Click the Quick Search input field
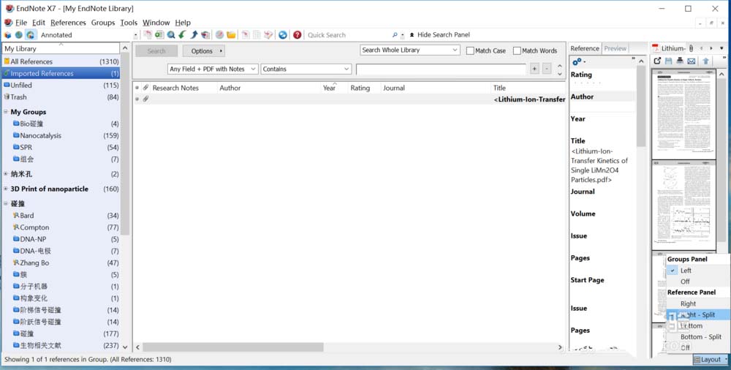Image resolution: width=731 pixels, height=370 pixels. 348,35
